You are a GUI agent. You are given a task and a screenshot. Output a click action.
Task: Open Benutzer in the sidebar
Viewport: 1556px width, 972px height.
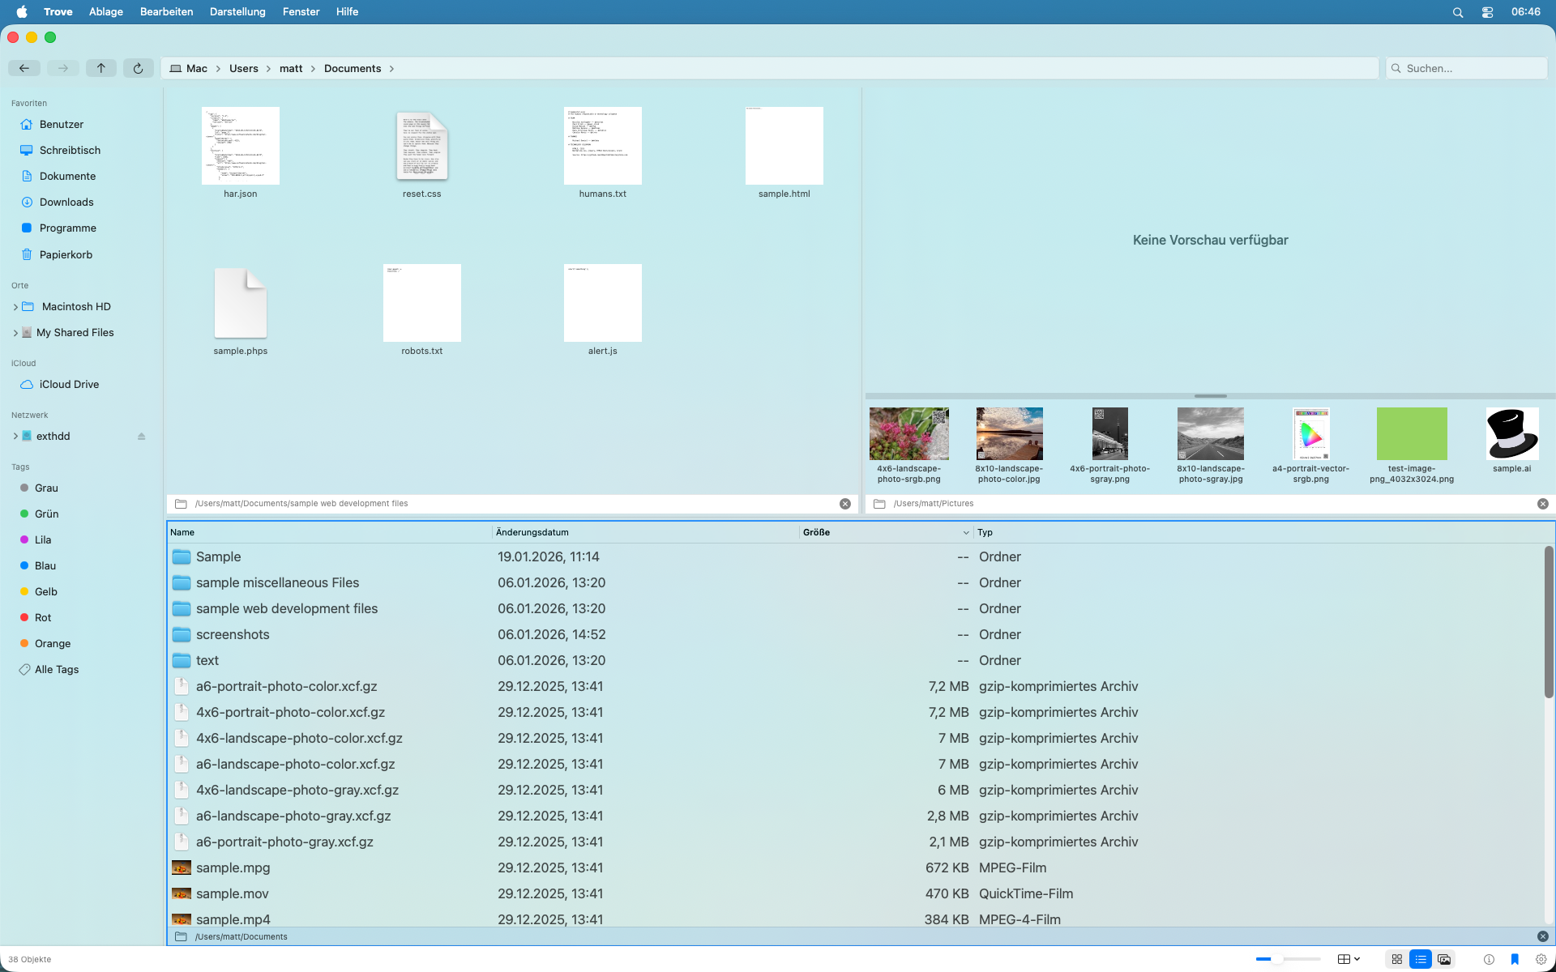(x=62, y=124)
